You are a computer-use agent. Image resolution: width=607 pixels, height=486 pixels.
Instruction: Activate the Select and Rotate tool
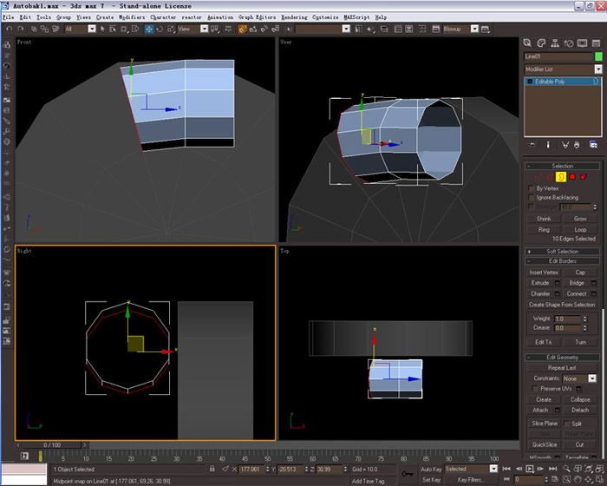(x=160, y=29)
